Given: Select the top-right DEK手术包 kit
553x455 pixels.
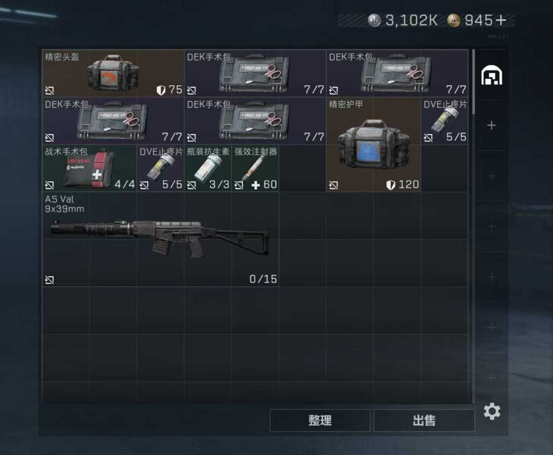Looking at the screenshot, I should click(397, 73).
